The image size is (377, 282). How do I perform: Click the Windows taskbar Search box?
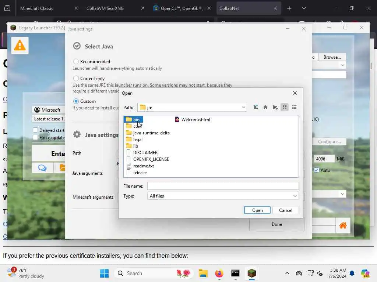154,273
